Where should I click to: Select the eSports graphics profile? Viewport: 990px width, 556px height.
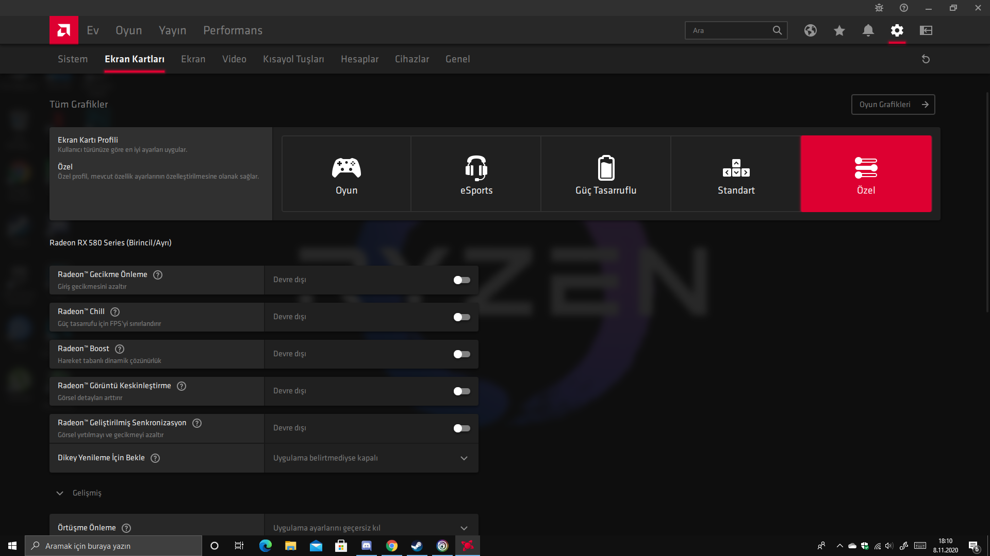(476, 174)
